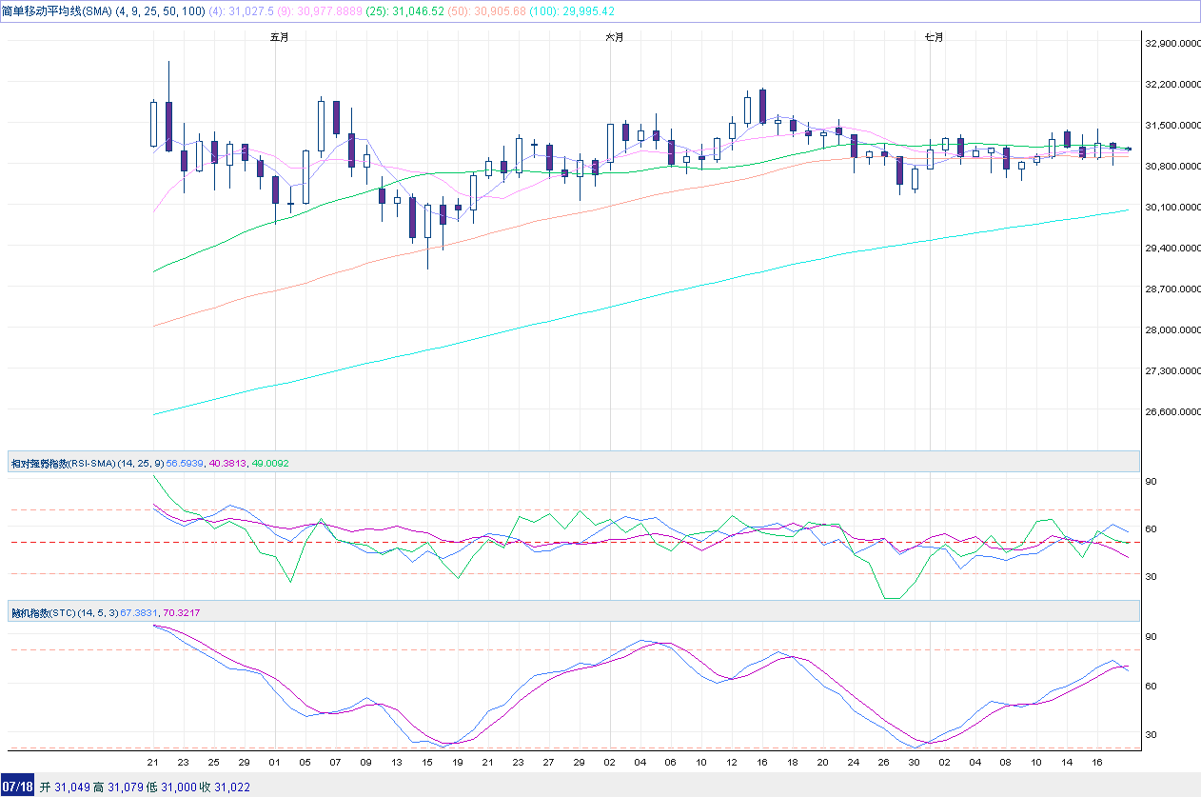Click the RSI value 49.0092
This screenshot has height=797, width=1201.
pos(270,463)
